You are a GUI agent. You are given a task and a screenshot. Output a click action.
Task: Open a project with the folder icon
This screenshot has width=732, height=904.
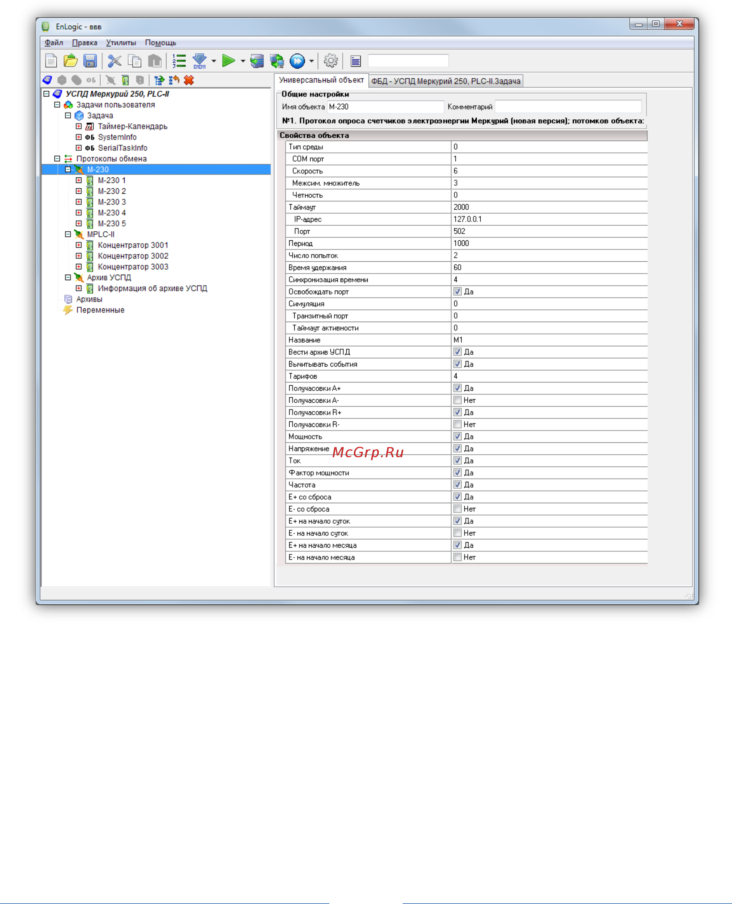[x=70, y=61]
